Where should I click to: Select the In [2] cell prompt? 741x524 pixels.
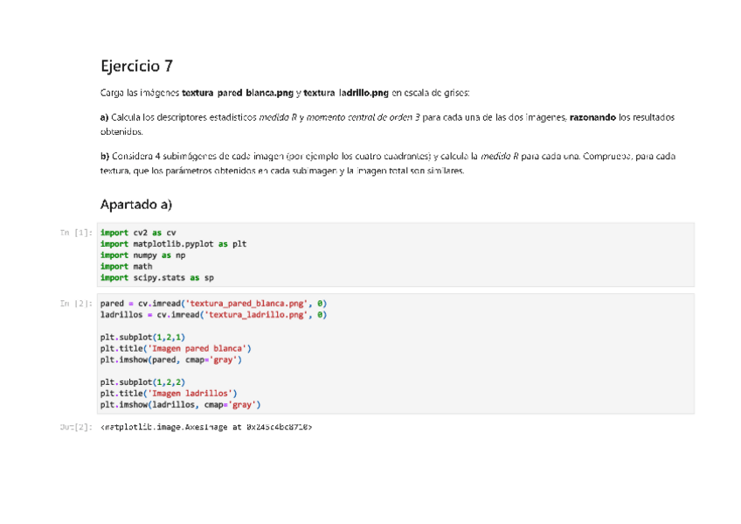pyautogui.click(x=76, y=304)
